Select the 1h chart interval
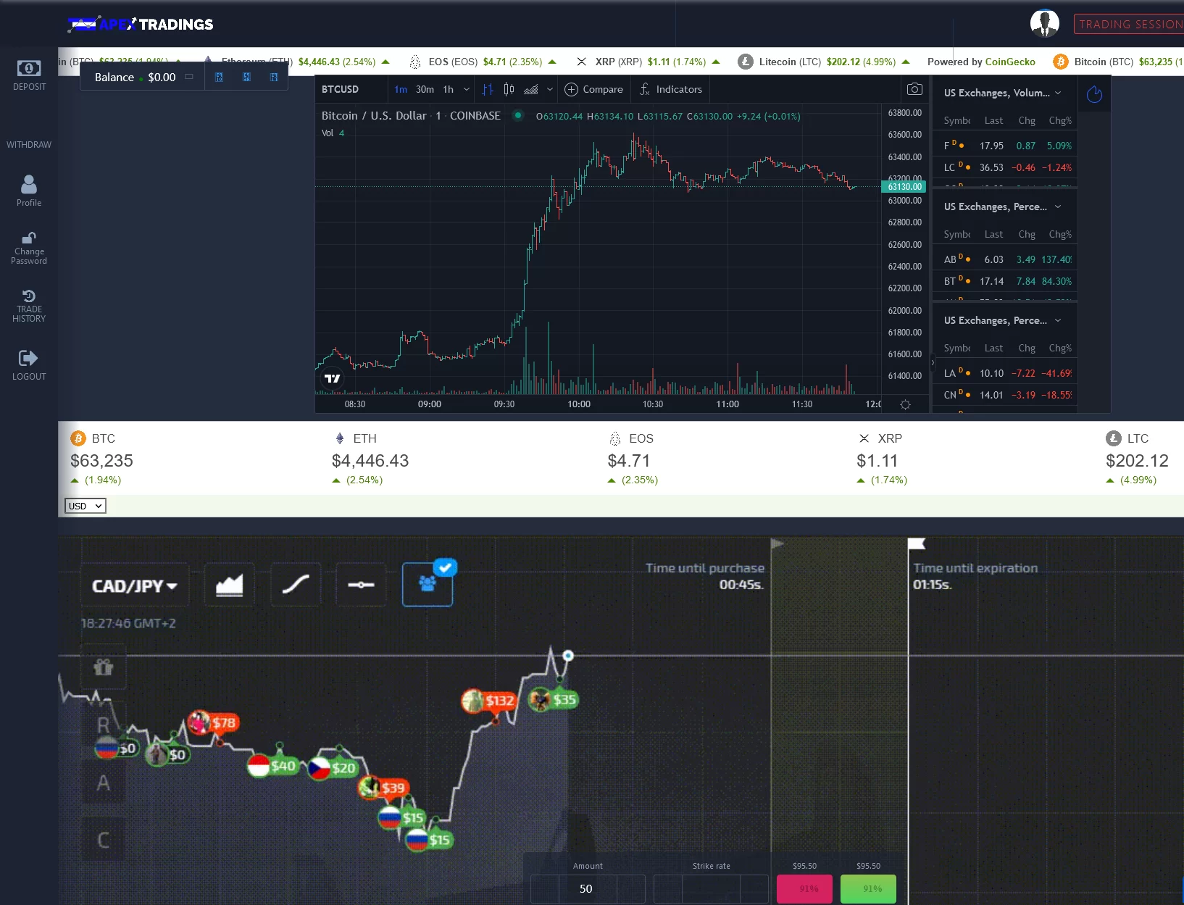Image resolution: width=1184 pixels, height=905 pixels. click(x=448, y=89)
